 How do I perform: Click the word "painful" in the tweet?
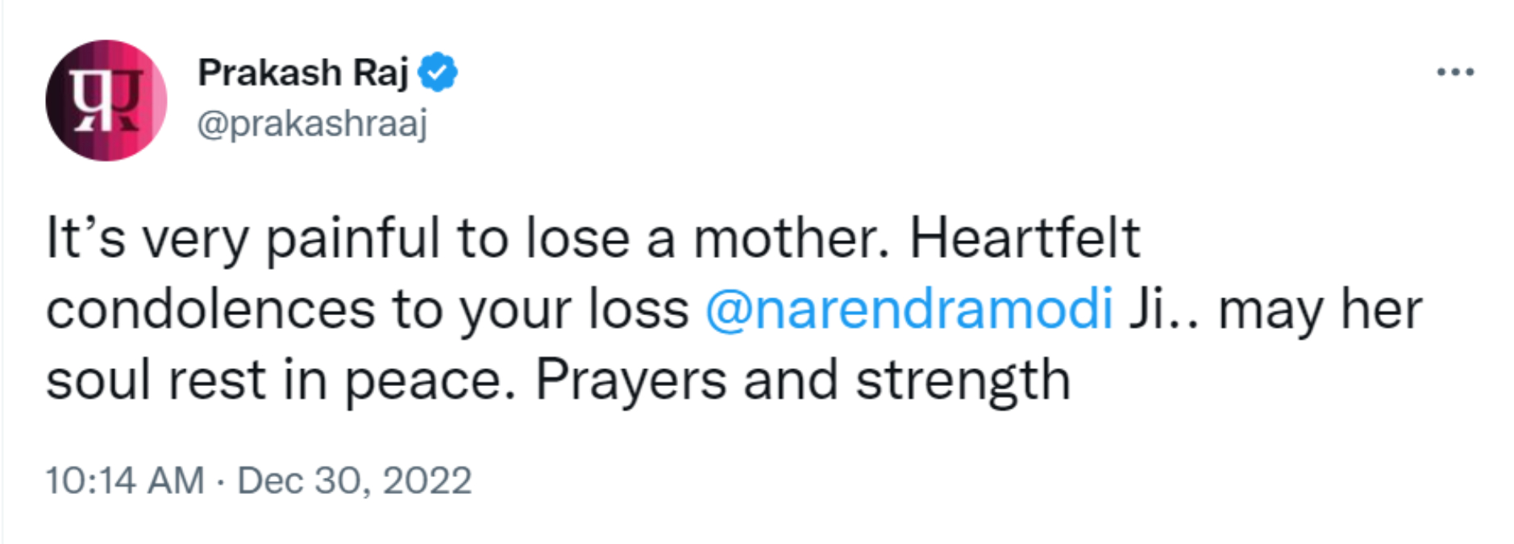tap(353, 239)
